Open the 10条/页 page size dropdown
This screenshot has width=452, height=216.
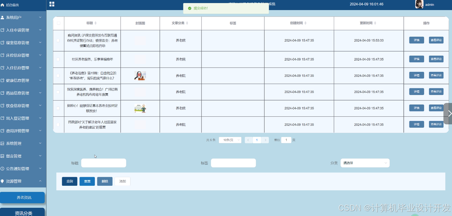pos(230,140)
